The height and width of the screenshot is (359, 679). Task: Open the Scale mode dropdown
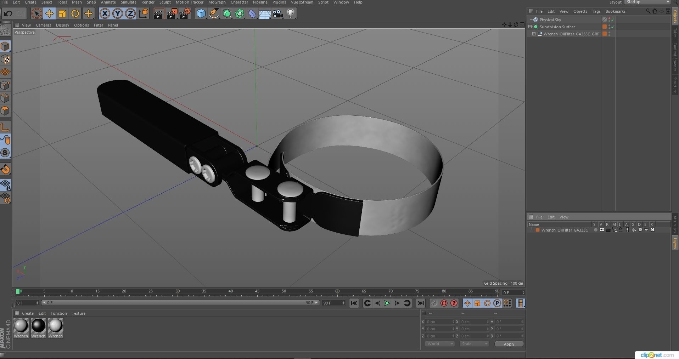pyautogui.click(x=474, y=344)
